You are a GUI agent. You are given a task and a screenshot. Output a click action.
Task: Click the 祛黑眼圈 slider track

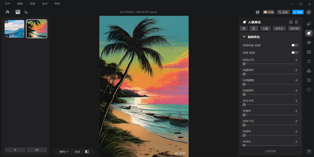pyautogui.click(x=270, y=84)
